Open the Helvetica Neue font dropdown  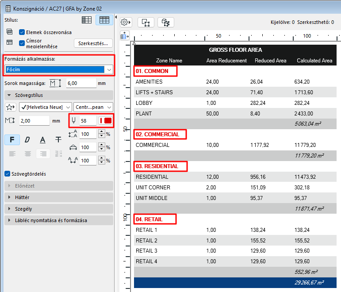click(46, 107)
